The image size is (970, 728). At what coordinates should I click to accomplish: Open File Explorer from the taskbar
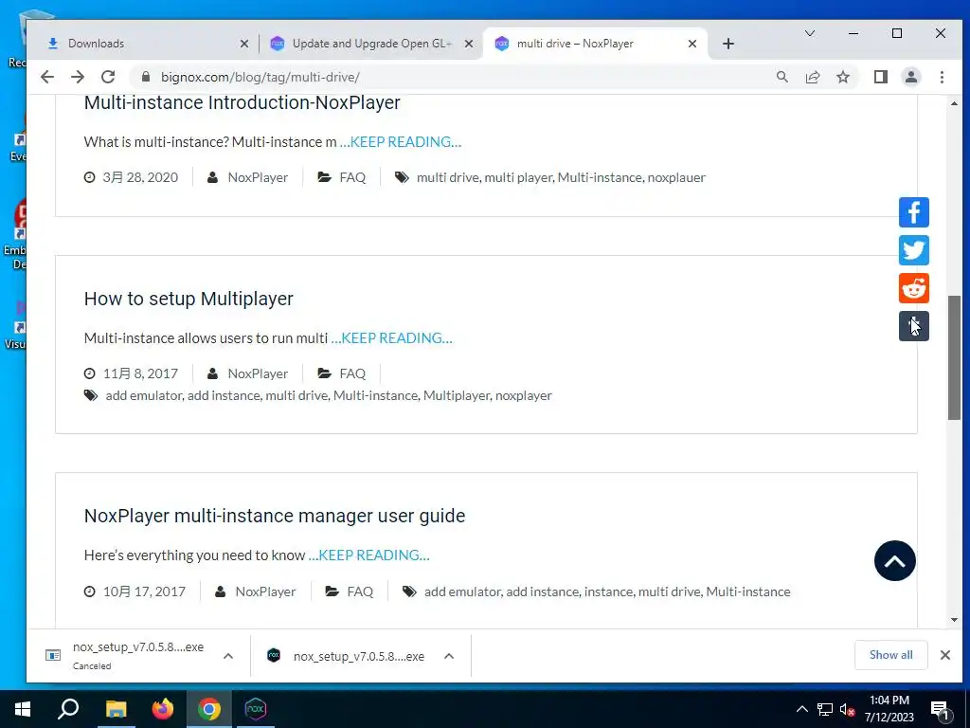click(x=116, y=709)
